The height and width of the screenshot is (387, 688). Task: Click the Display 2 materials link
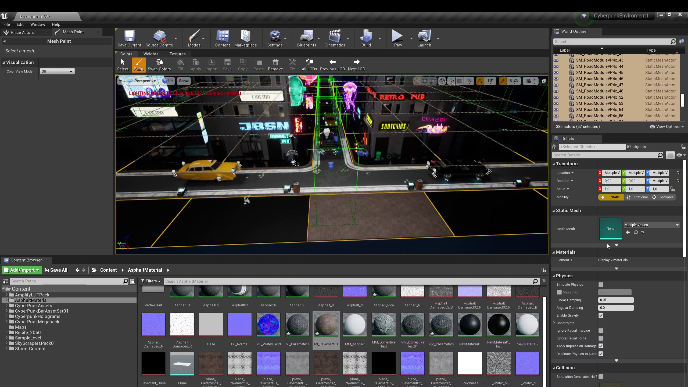click(613, 260)
